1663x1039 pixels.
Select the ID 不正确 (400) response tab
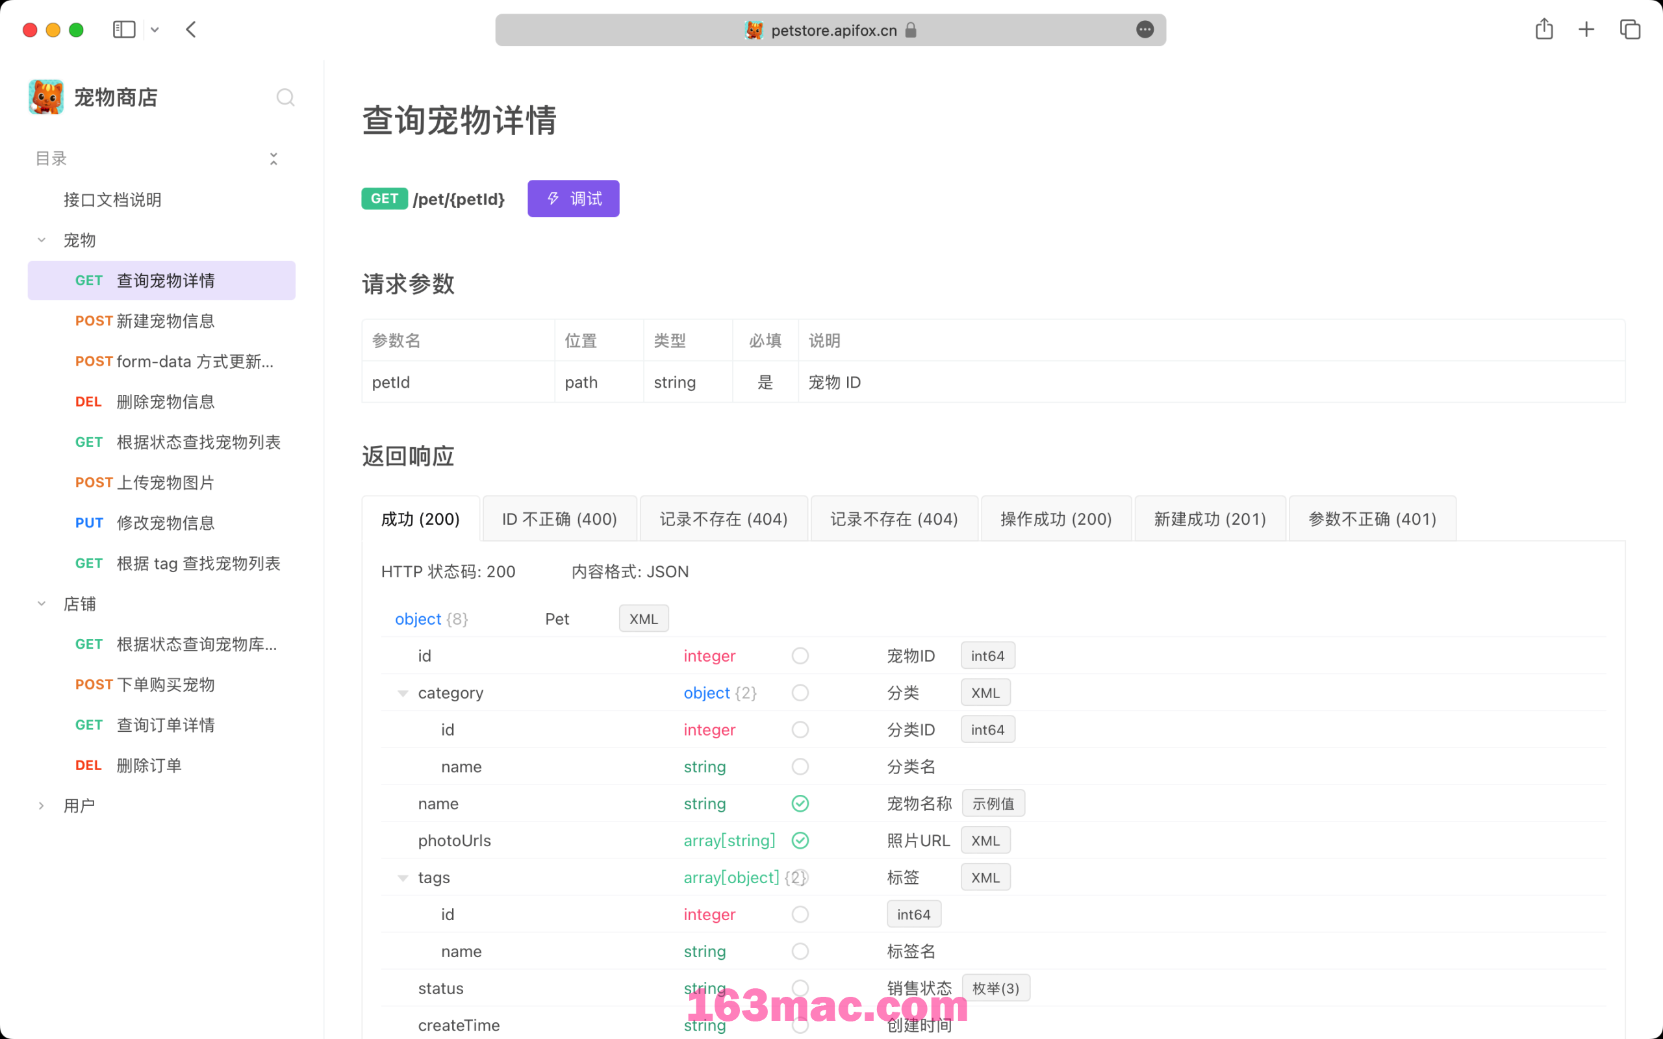coord(557,518)
